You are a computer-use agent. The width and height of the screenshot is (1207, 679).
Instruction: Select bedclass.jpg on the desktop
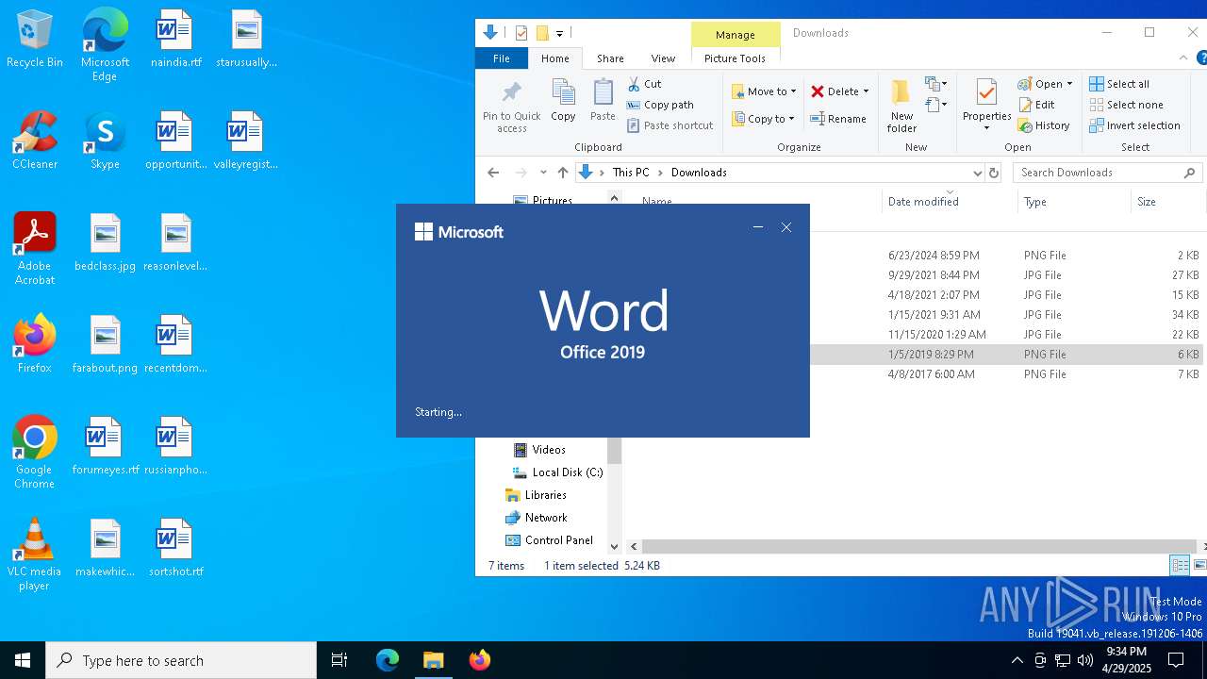coord(105,243)
